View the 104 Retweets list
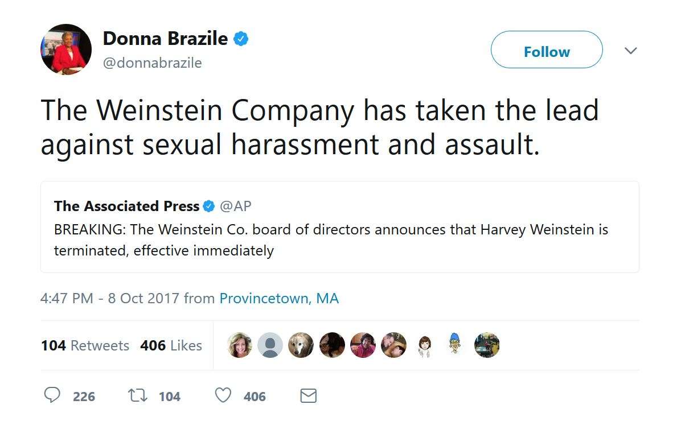The width and height of the screenshot is (677, 425). [85, 345]
